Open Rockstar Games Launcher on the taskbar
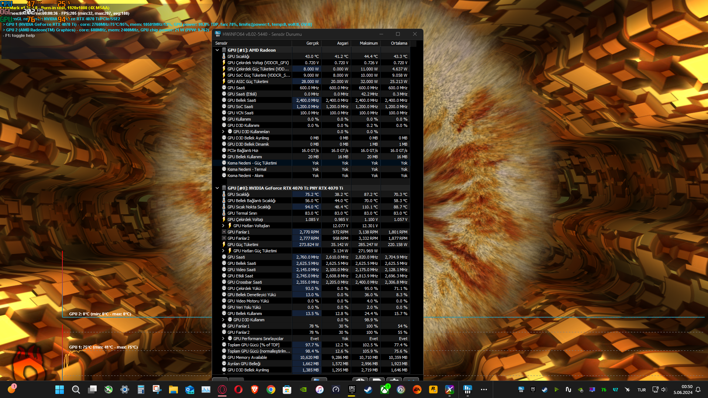This screenshot has height=398, width=708. click(x=433, y=390)
